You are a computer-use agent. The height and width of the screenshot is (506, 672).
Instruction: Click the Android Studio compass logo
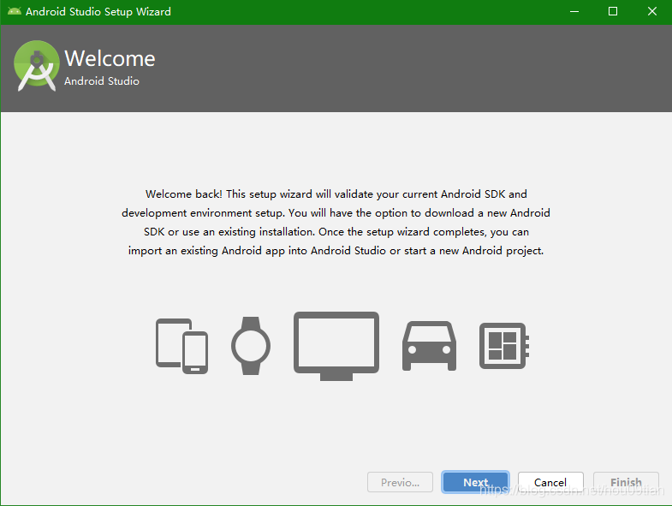pos(37,66)
